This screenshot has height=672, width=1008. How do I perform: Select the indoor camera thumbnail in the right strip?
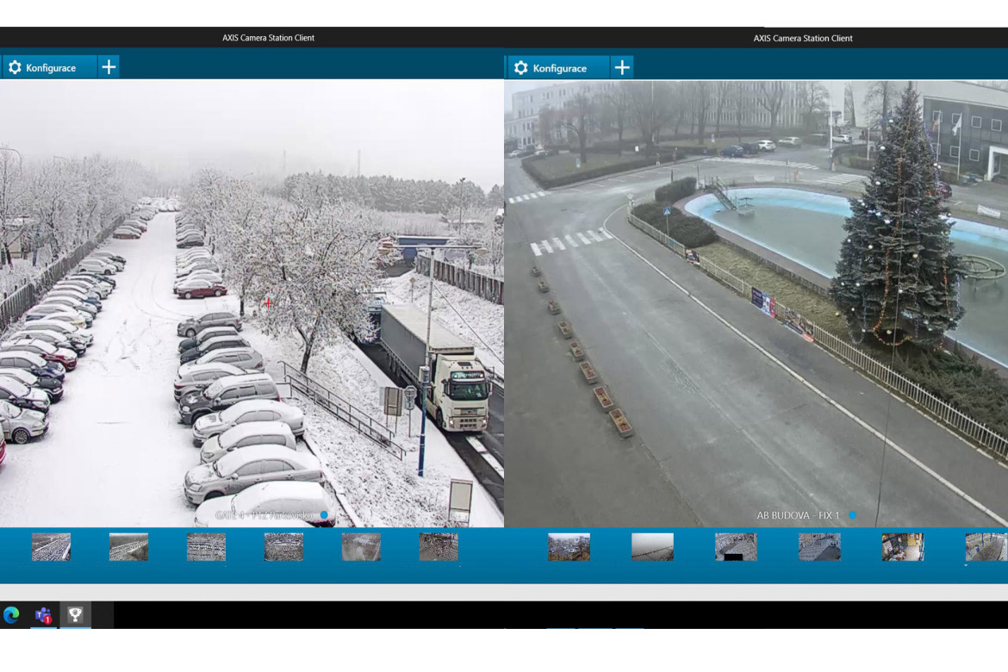[902, 547]
